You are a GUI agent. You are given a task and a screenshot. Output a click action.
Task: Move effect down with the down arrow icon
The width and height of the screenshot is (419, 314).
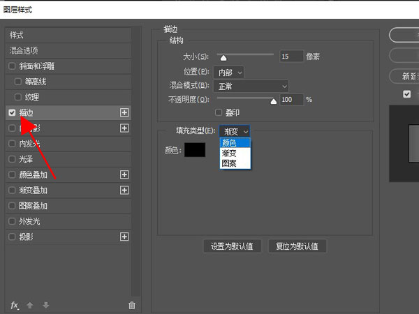coord(45,305)
